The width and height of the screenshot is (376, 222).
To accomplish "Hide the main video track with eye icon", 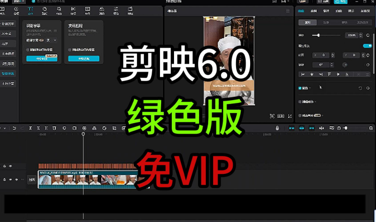I will click(10, 180).
